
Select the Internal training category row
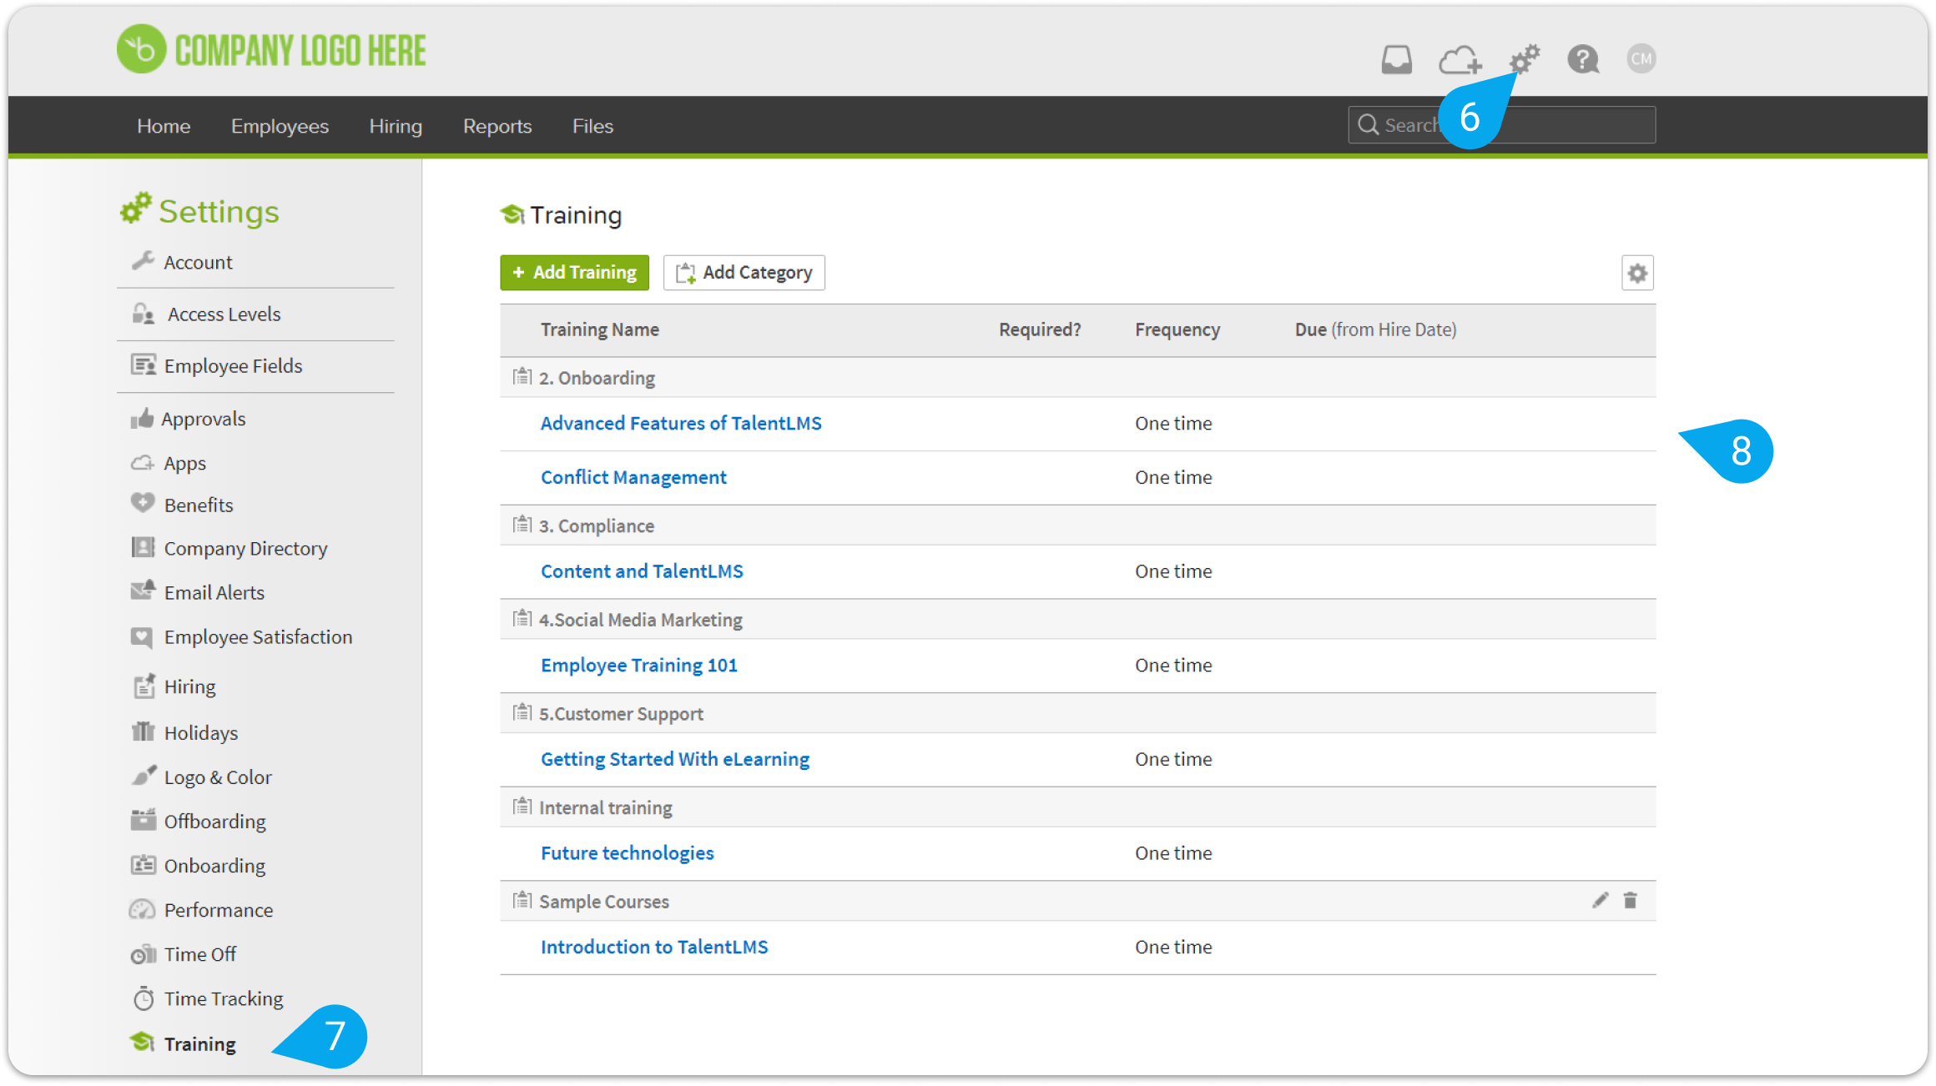click(605, 807)
